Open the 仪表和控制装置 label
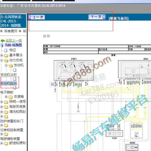Screen dimensions: 151x151 (x=12, y=130)
